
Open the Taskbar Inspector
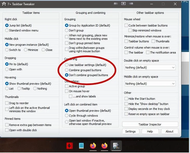150,124
